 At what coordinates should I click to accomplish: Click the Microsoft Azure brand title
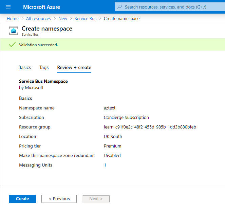click(41, 7)
